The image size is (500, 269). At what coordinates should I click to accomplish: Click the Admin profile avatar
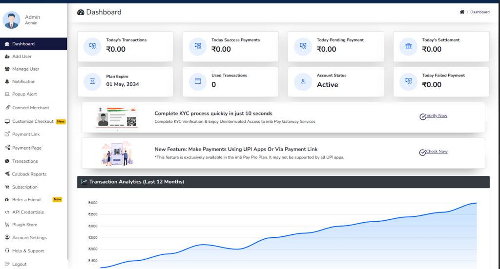(x=11, y=20)
